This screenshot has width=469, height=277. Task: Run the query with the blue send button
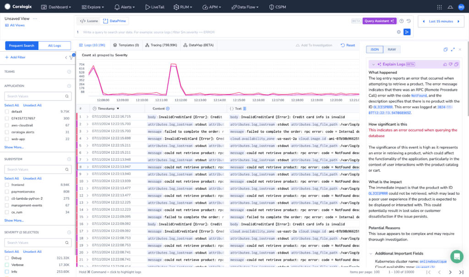(407, 32)
